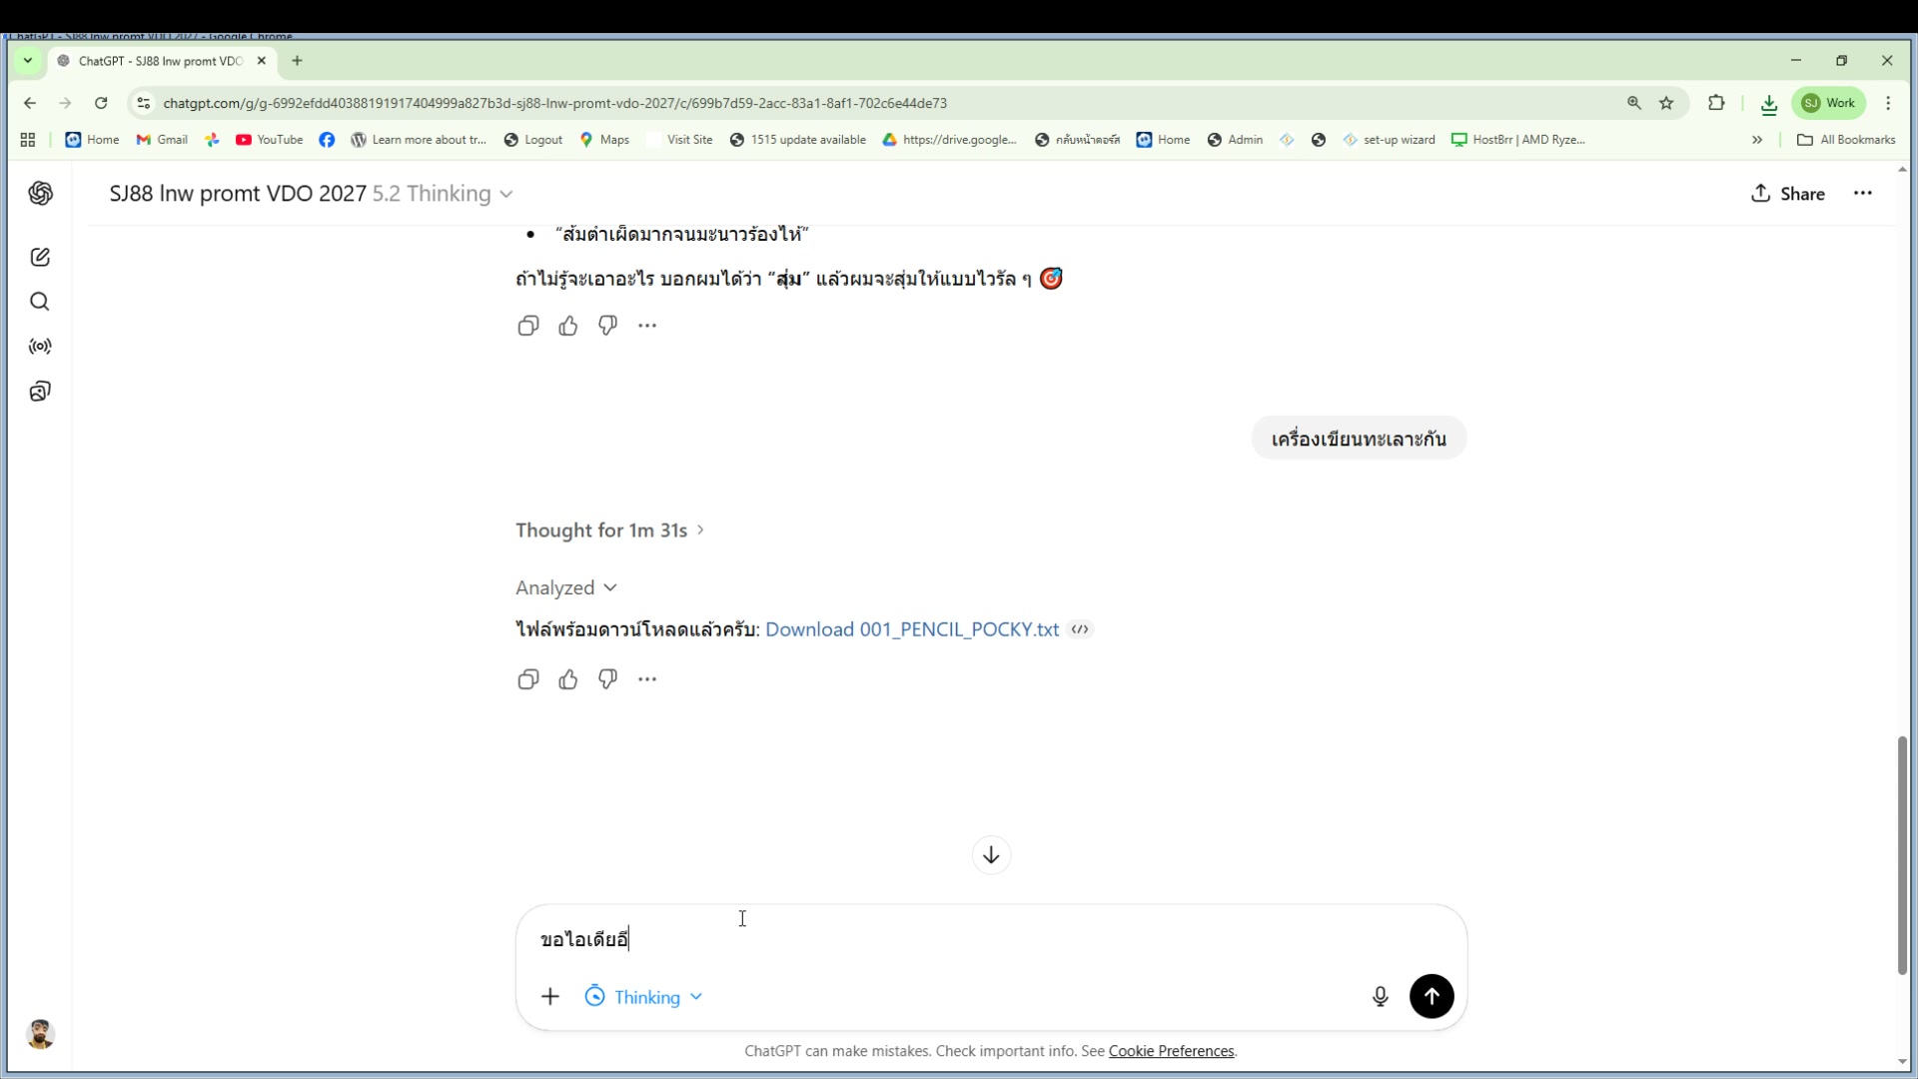
Task: Open new chat from sidebar pencil icon
Action: 40,258
